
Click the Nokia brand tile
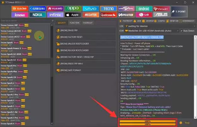coord(38,15)
